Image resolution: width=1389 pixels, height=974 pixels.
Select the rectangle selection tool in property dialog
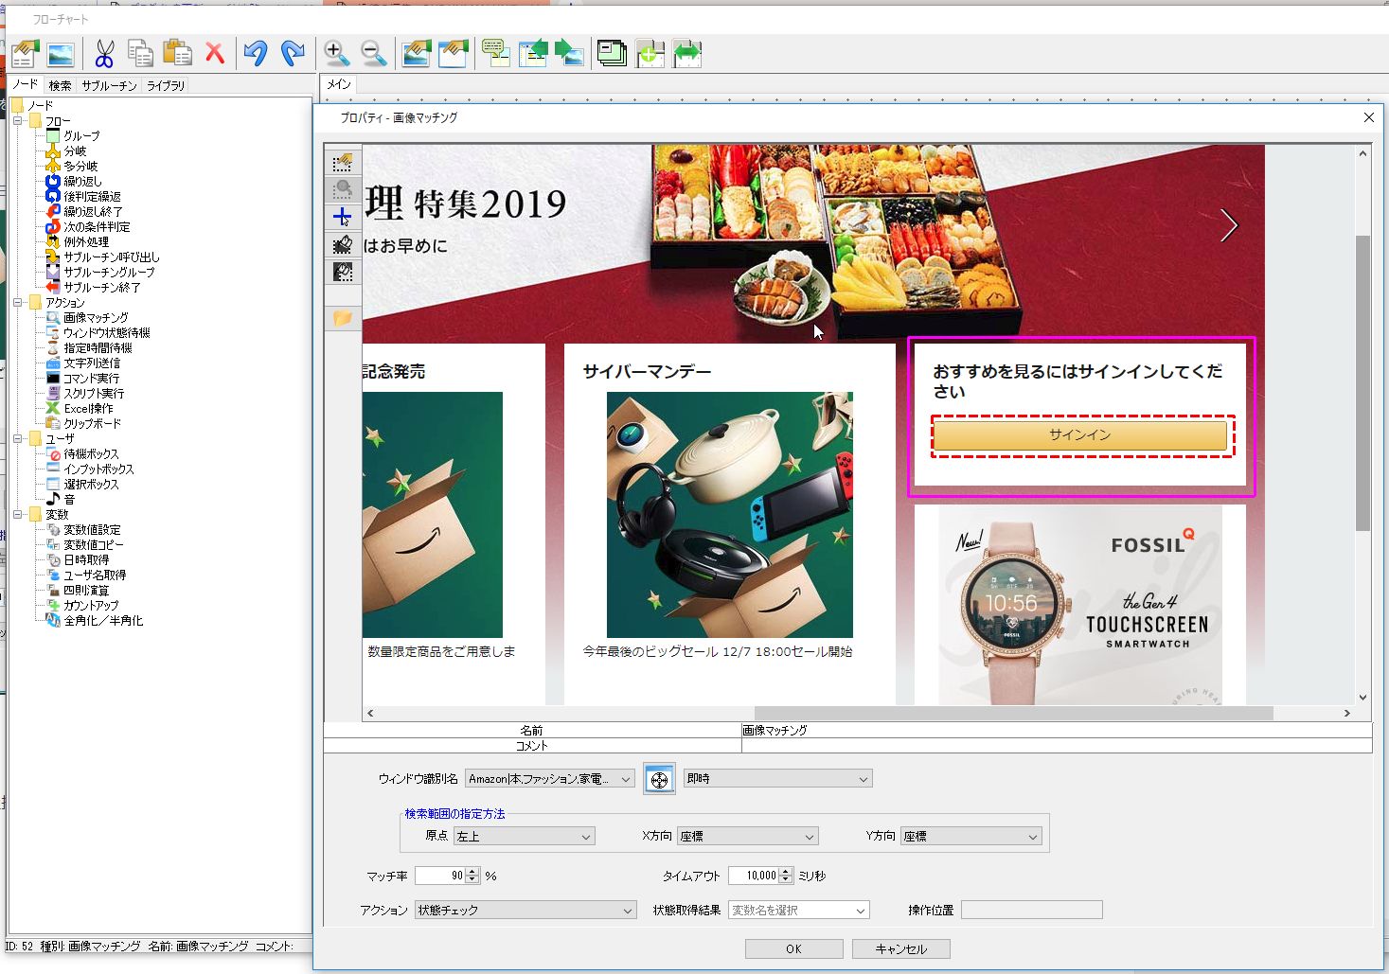343,163
